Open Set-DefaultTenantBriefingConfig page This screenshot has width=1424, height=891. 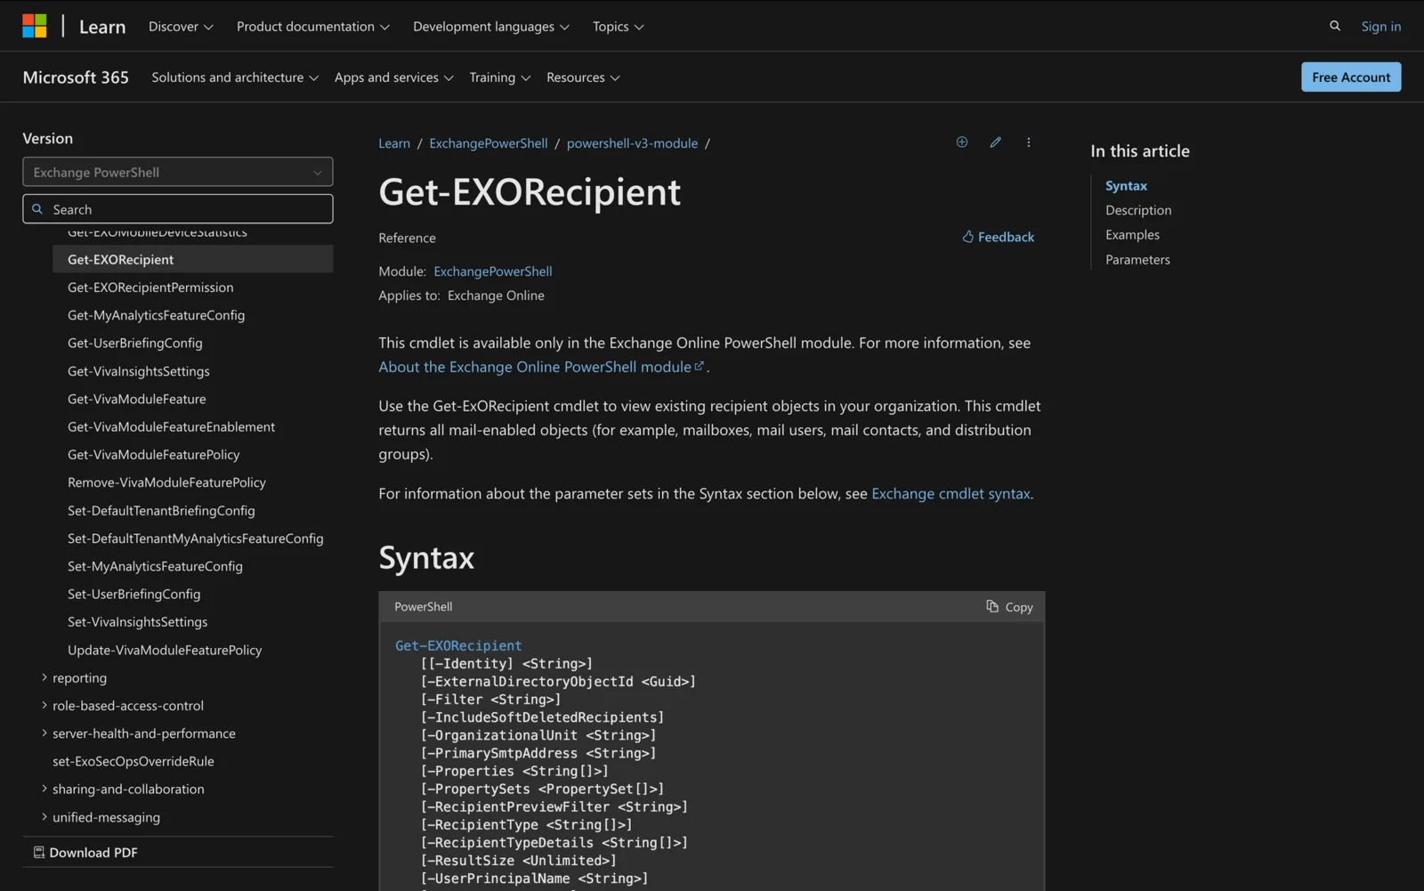[161, 511]
